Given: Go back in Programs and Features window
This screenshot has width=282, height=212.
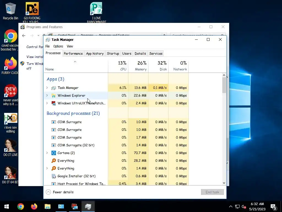Looking at the screenshot, I should [24, 36].
